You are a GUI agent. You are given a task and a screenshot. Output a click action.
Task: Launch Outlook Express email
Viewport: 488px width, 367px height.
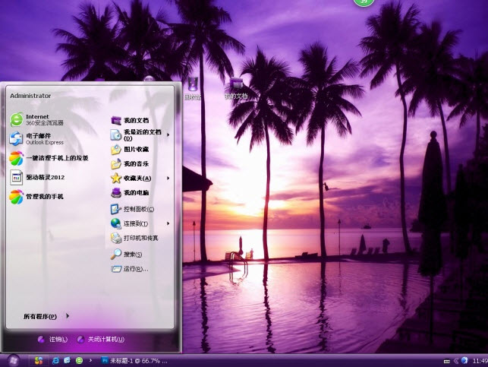(38, 138)
